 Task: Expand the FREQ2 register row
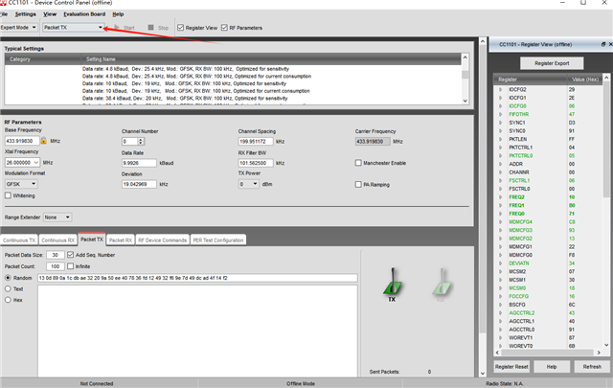click(500, 197)
